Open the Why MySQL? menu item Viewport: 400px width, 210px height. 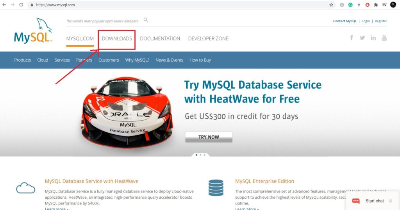click(x=137, y=60)
